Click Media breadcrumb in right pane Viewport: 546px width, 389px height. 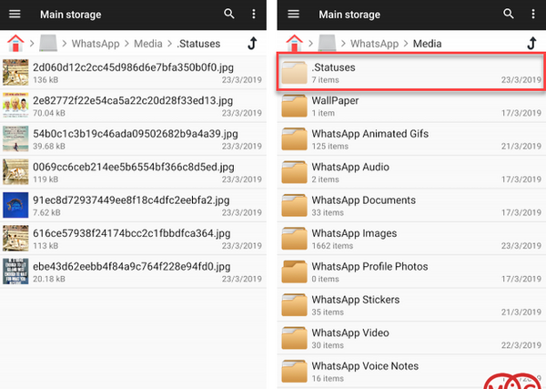[x=428, y=44]
